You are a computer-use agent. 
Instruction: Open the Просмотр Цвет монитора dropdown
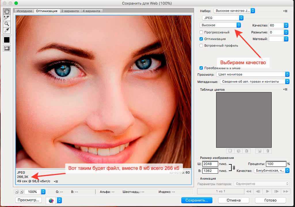[253, 74]
